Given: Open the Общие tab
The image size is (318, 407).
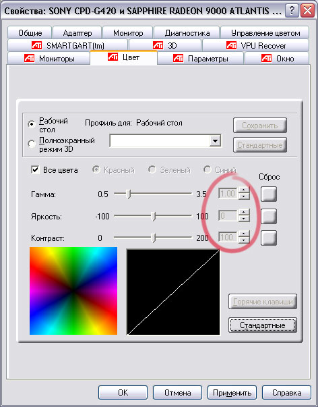Looking at the screenshot, I should click(x=30, y=33).
